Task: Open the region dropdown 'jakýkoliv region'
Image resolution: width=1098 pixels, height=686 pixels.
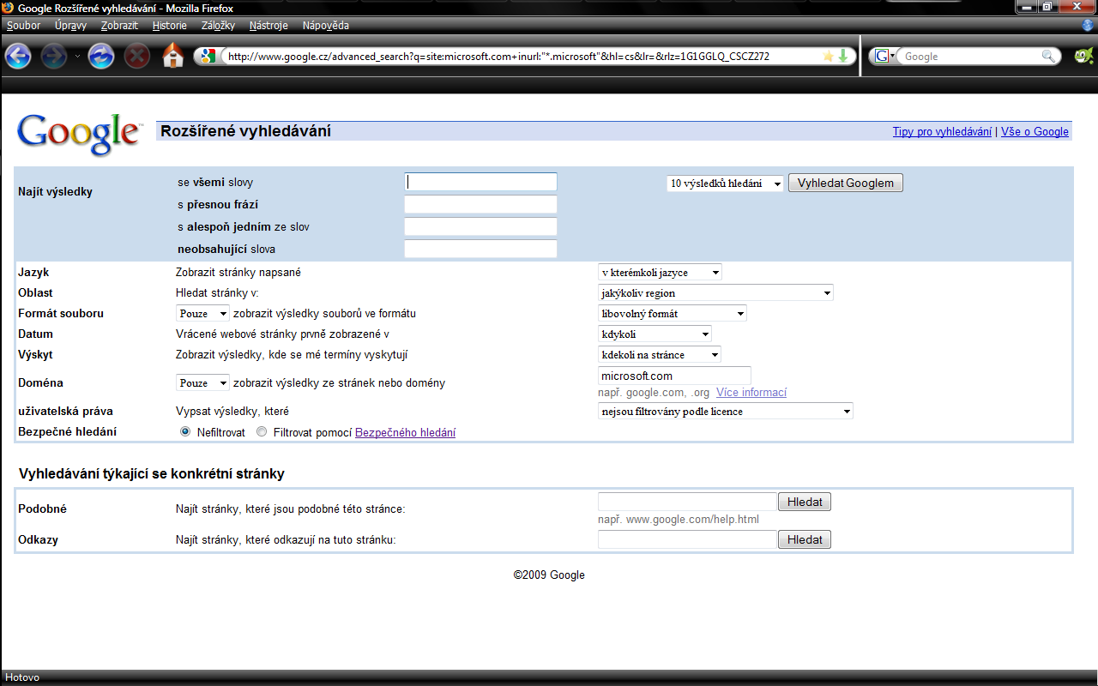Action: pyautogui.click(x=715, y=293)
